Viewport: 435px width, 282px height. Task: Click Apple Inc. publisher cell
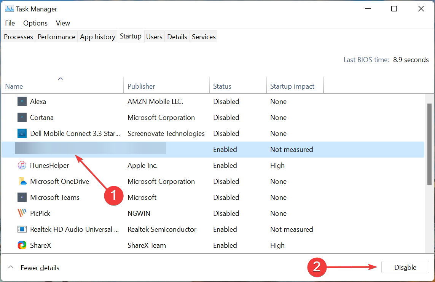143,166
